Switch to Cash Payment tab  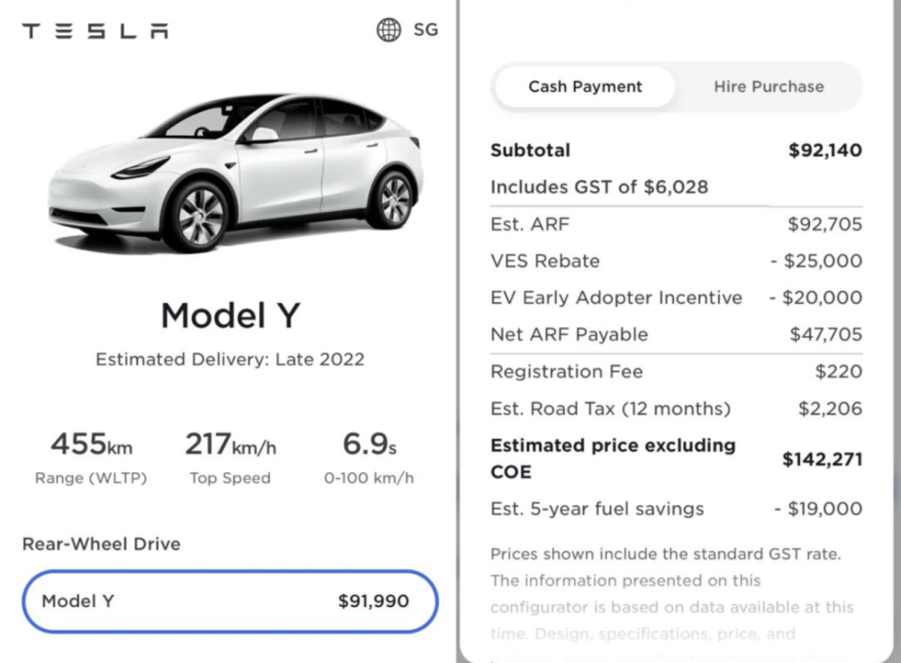tap(585, 86)
